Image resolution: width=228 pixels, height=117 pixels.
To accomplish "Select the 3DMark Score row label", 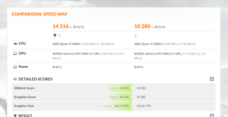I will tap(24, 88).
